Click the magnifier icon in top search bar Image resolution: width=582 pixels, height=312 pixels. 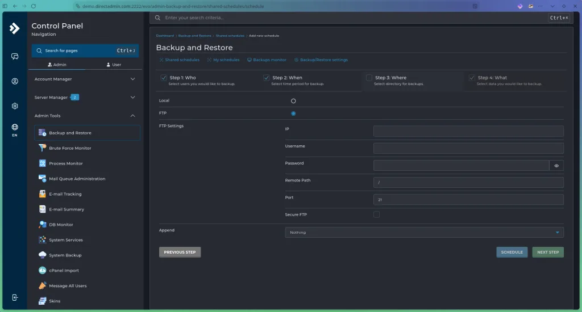pyautogui.click(x=158, y=18)
